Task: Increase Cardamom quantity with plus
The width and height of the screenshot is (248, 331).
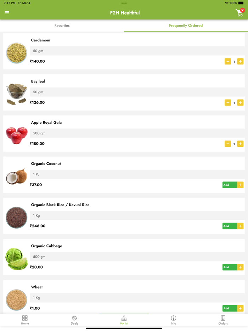Action: tap(241, 61)
